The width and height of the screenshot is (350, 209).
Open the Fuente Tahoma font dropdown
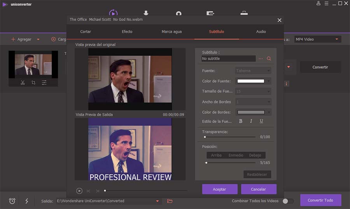(x=253, y=71)
